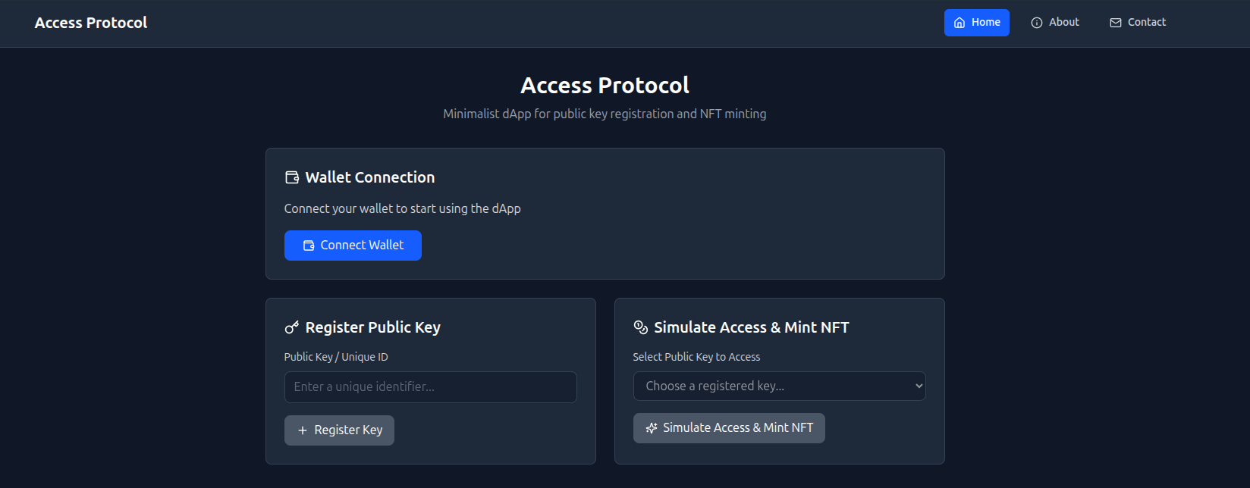
Task: Open the Contact page
Action: [1137, 22]
